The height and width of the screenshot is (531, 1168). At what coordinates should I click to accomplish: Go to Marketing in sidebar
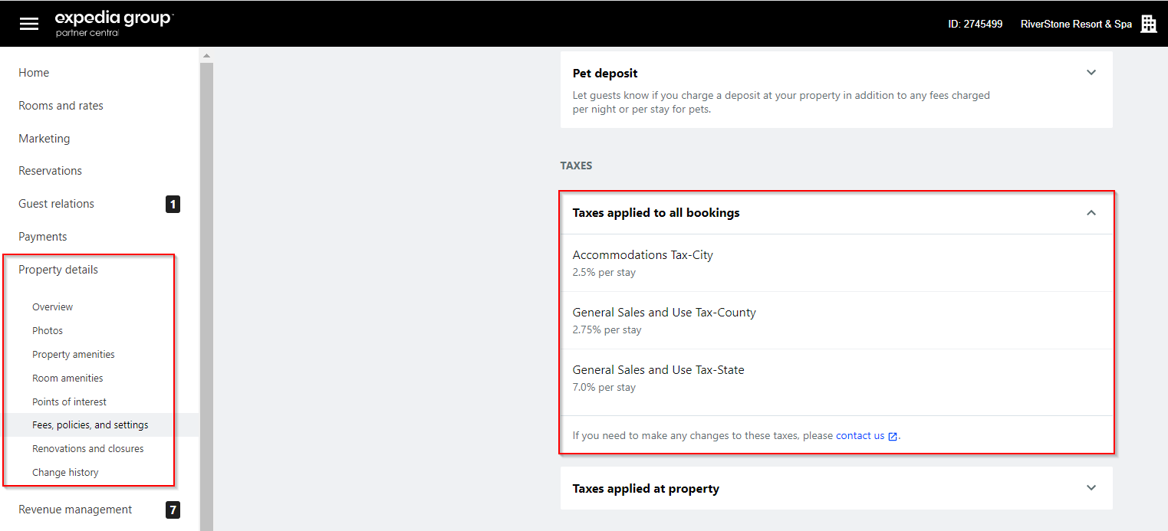44,139
